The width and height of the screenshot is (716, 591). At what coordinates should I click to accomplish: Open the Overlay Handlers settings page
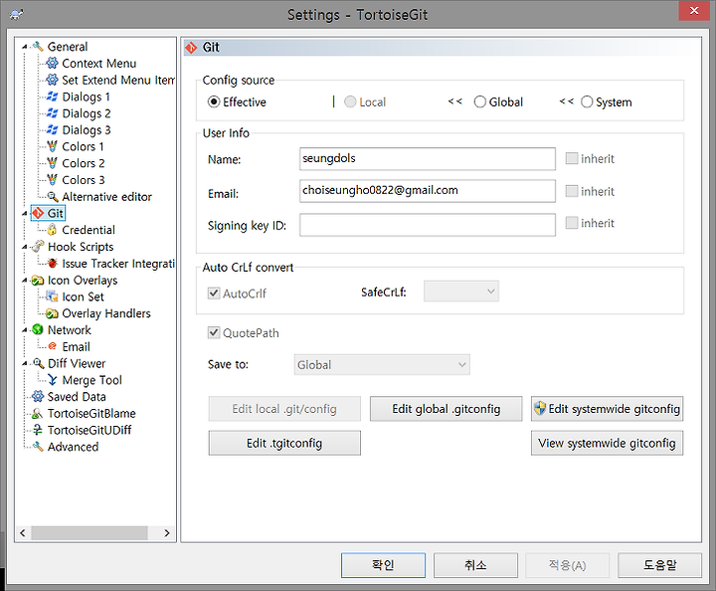(x=106, y=313)
